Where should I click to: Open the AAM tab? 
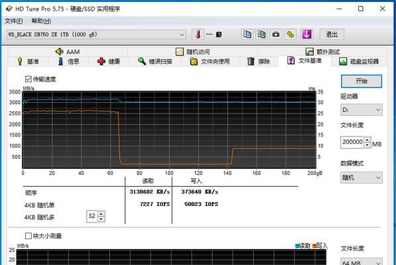68,52
